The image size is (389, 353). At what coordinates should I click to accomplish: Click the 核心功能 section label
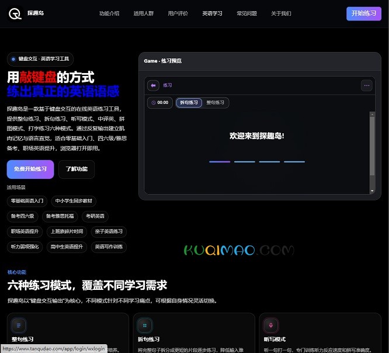(x=17, y=272)
